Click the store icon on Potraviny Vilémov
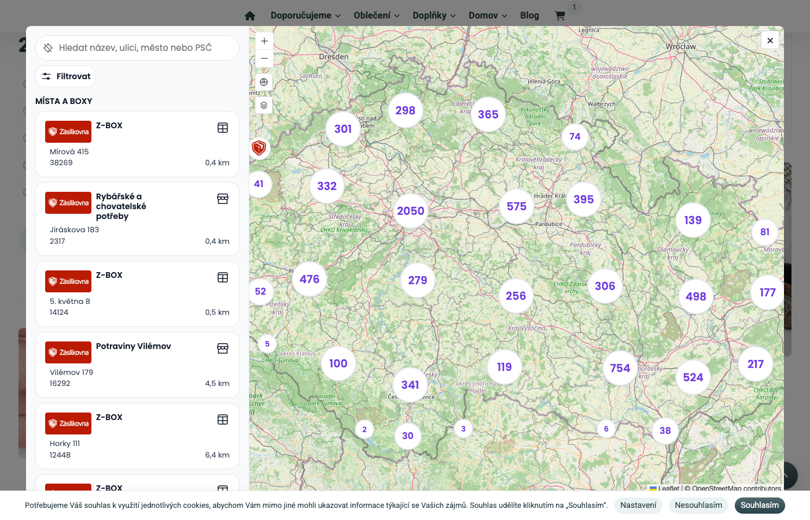Image resolution: width=810 pixels, height=520 pixels. pos(223,348)
